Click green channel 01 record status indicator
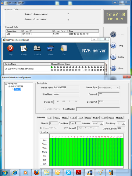This screenshot has width=132, height=176. coord(52,67)
